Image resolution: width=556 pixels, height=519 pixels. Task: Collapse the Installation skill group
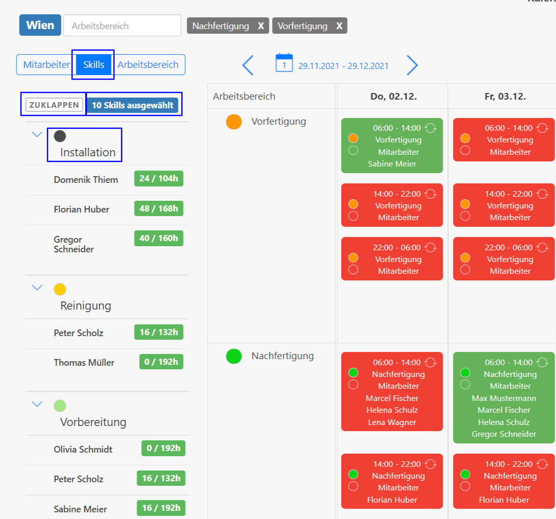[x=37, y=134]
